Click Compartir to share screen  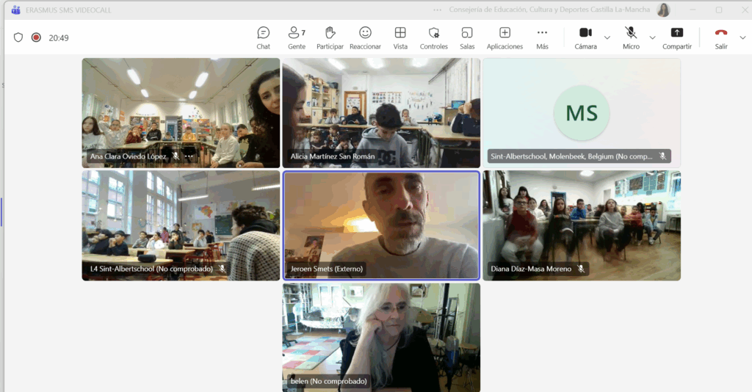[x=676, y=37]
